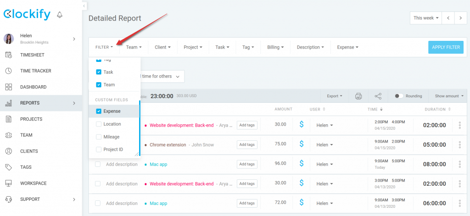
Task: Click the Support headset icon
Action: coord(9,199)
